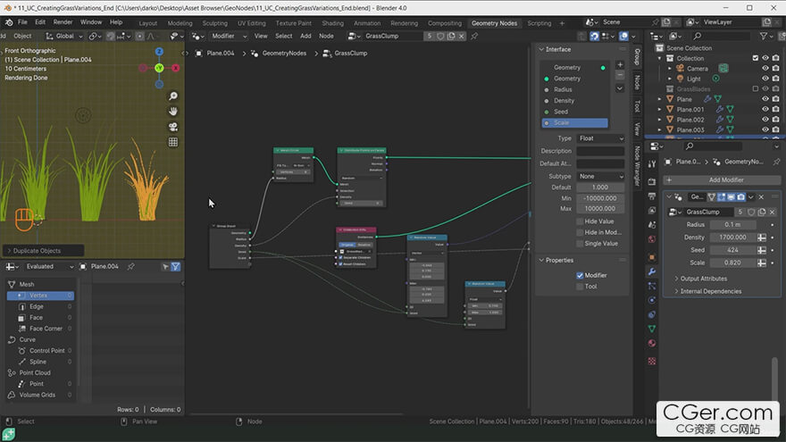Viewport: 786px width, 442px height.
Task: Select the Edge domain in spreadsheet
Action: tap(40, 306)
